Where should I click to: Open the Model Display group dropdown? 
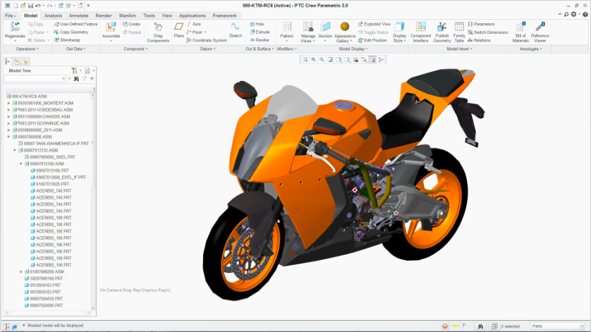(353, 49)
